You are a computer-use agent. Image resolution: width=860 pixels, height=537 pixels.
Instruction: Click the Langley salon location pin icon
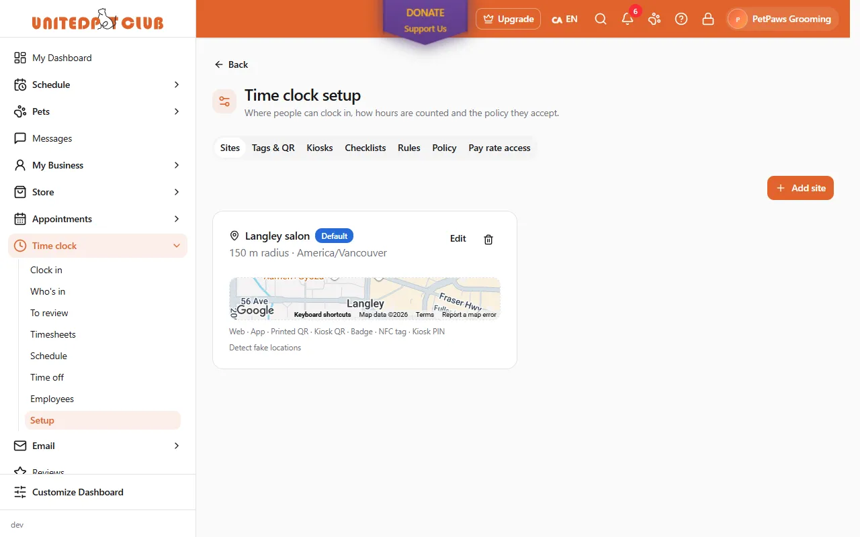[234, 236]
